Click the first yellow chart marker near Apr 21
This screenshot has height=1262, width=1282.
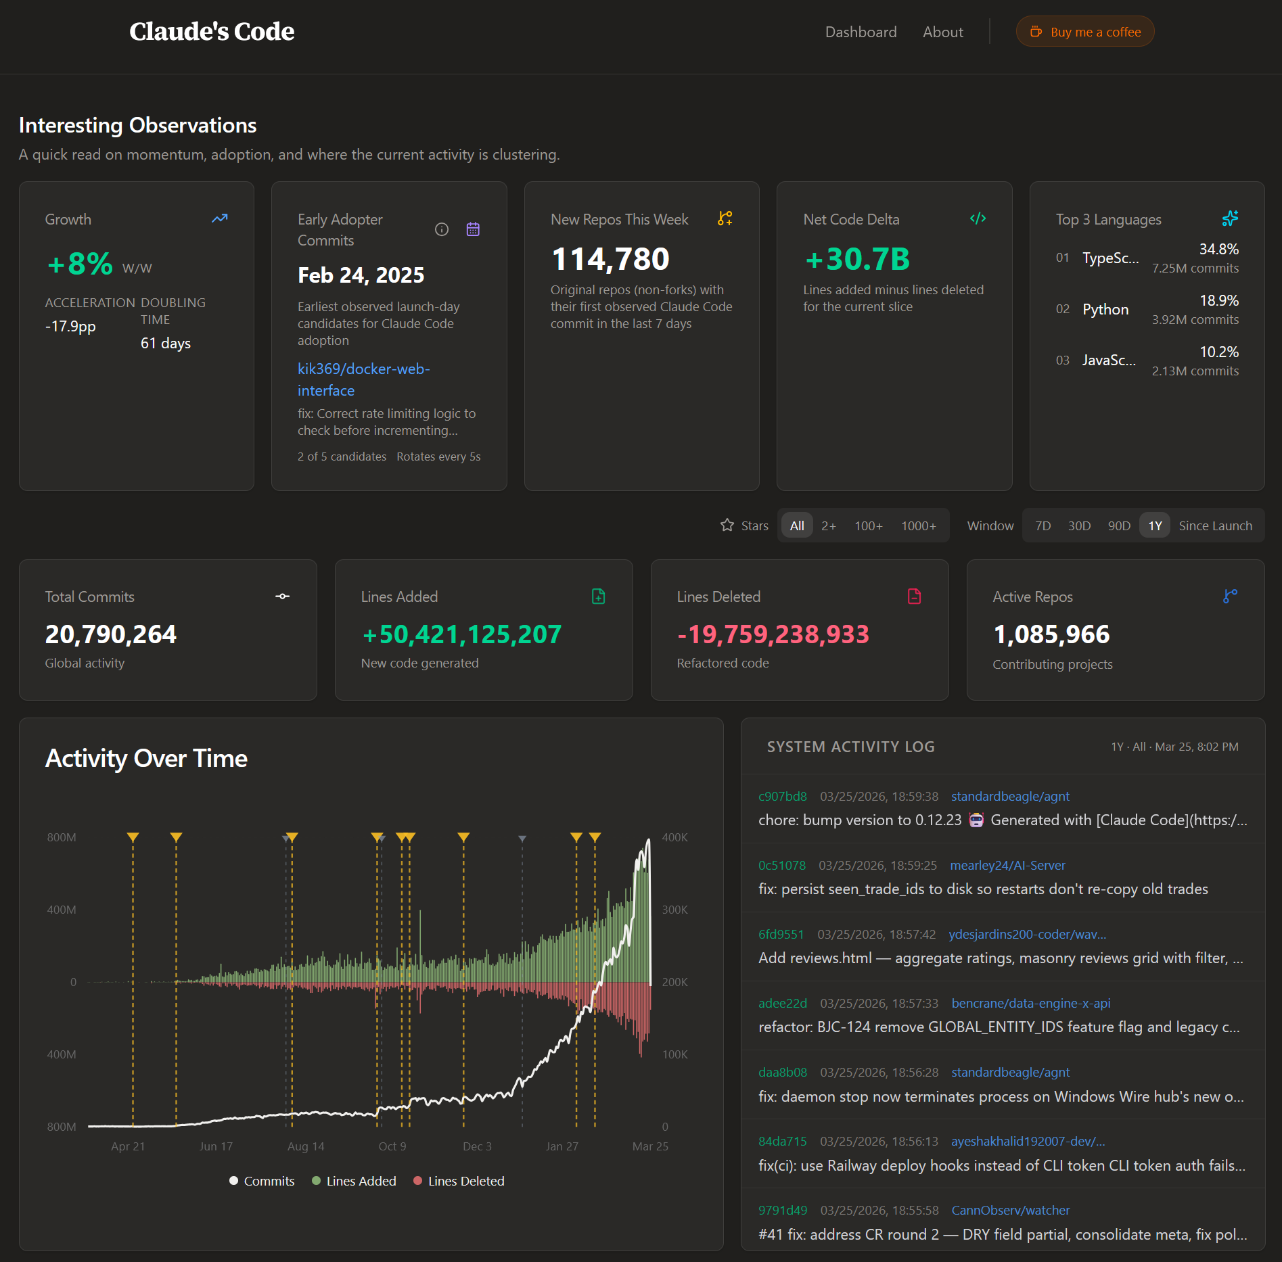(133, 837)
